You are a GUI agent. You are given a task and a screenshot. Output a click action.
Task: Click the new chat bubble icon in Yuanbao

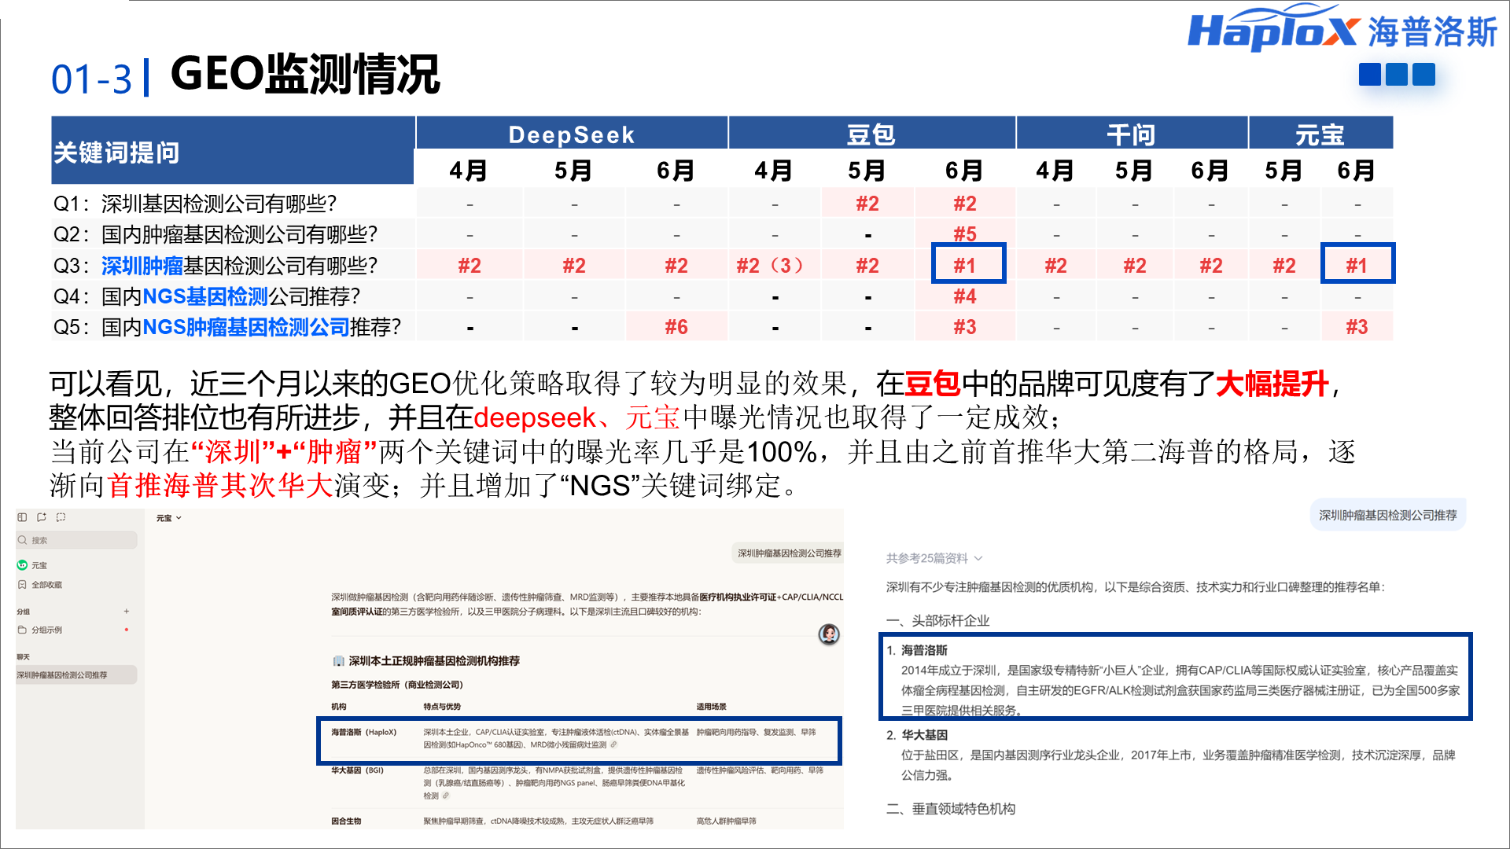click(x=42, y=517)
